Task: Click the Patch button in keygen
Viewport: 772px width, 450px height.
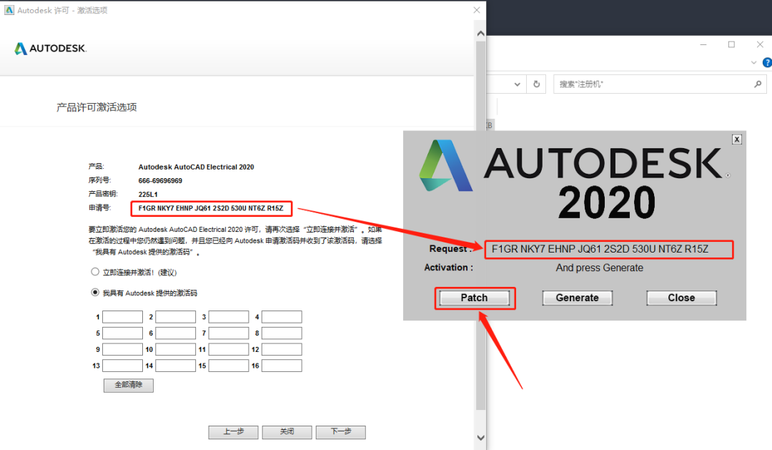Action: pyautogui.click(x=474, y=298)
